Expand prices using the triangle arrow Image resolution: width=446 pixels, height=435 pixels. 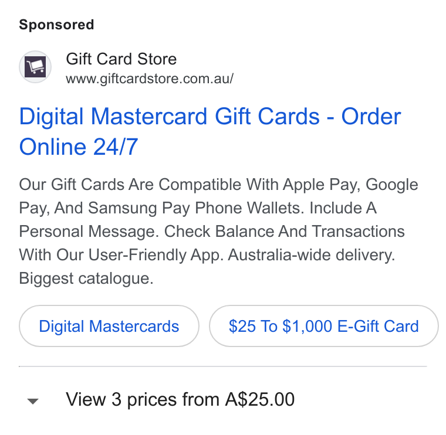coord(33,401)
